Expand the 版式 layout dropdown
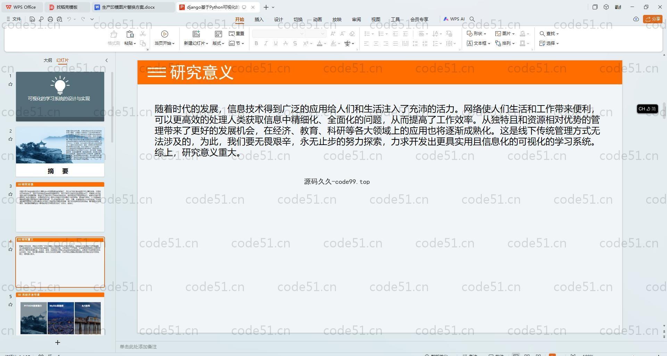Viewport: 667px width, 356px height. tap(218, 43)
